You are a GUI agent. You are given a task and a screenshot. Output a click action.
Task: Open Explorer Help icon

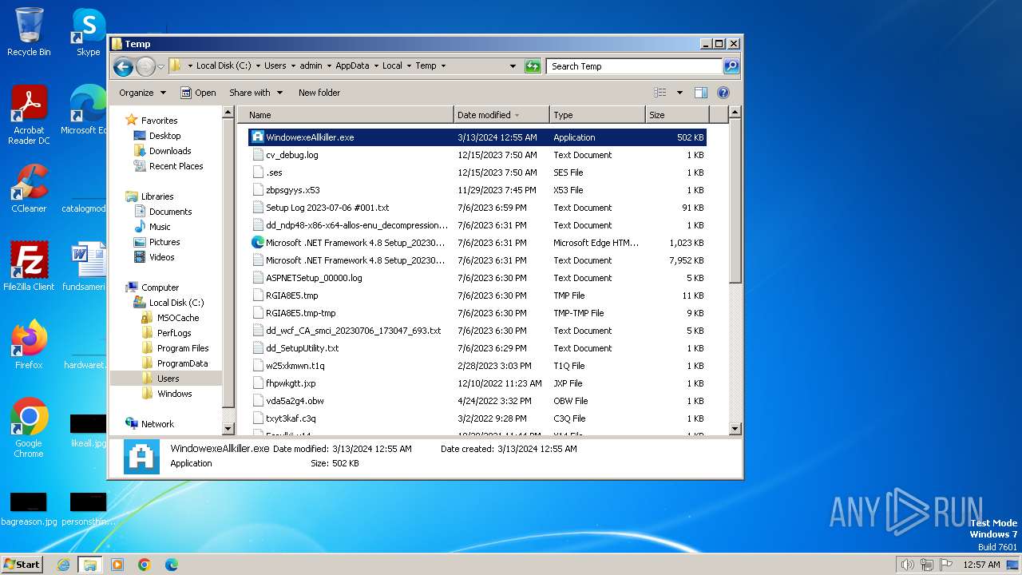pos(723,93)
